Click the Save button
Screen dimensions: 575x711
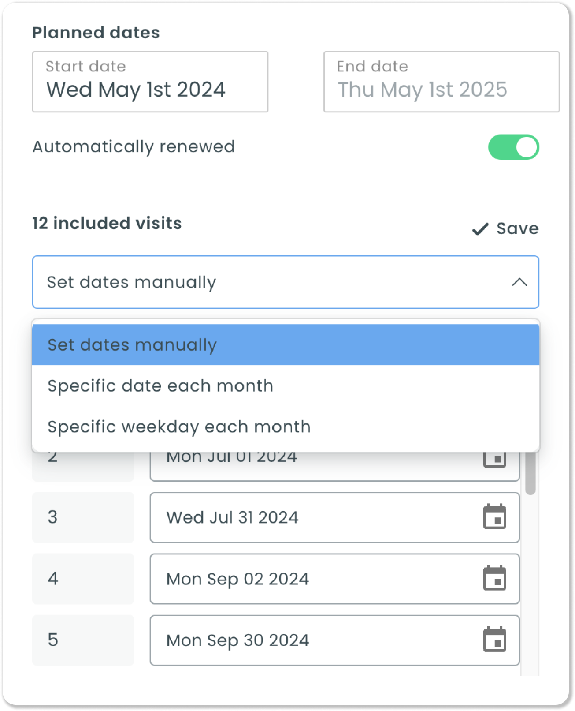click(505, 229)
